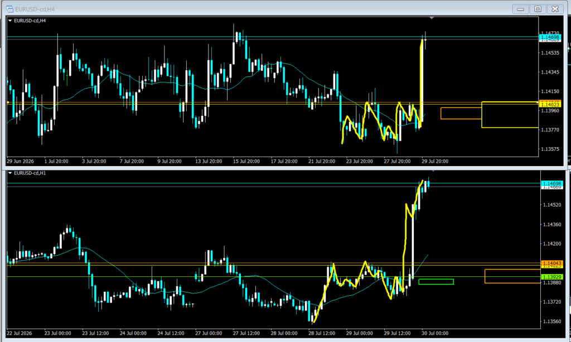Click the 30 Jul 00:00 time label
This screenshot has width=571, height=342.
pos(435,333)
